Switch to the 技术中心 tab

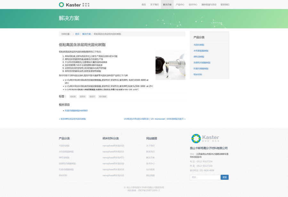193,5
